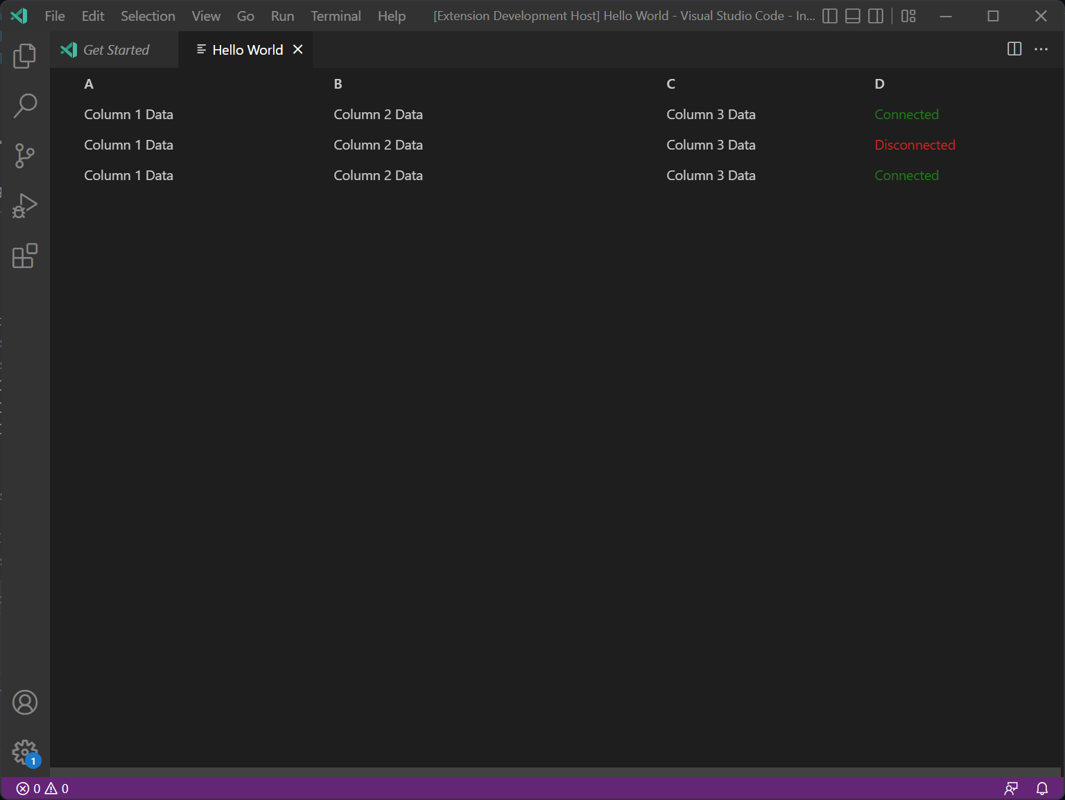
Task: Toggle the secondary sidebar visibility
Action: coord(875,15)
